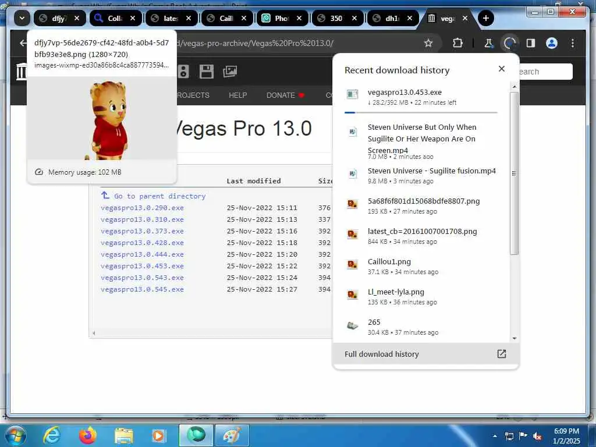596x447 pixels.
Task: Download vegaspro13.0.373.exe link
Action: (142, 230)
